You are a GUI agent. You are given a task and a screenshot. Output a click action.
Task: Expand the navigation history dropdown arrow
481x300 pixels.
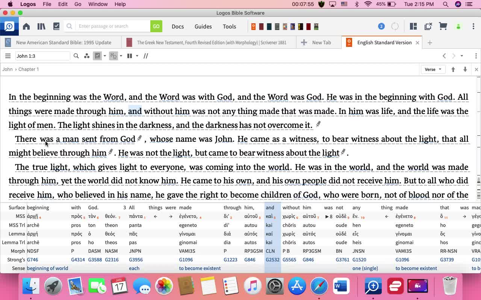click(x=462, y=56)
